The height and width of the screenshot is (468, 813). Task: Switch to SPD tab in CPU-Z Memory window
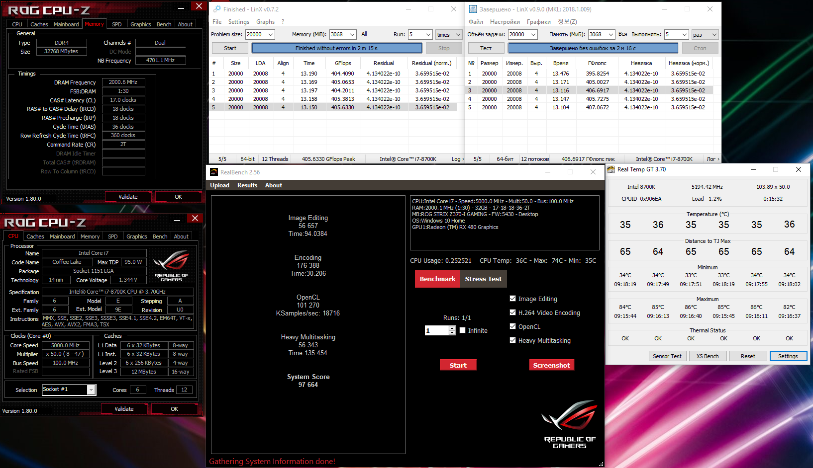click(x=117, y=24)
